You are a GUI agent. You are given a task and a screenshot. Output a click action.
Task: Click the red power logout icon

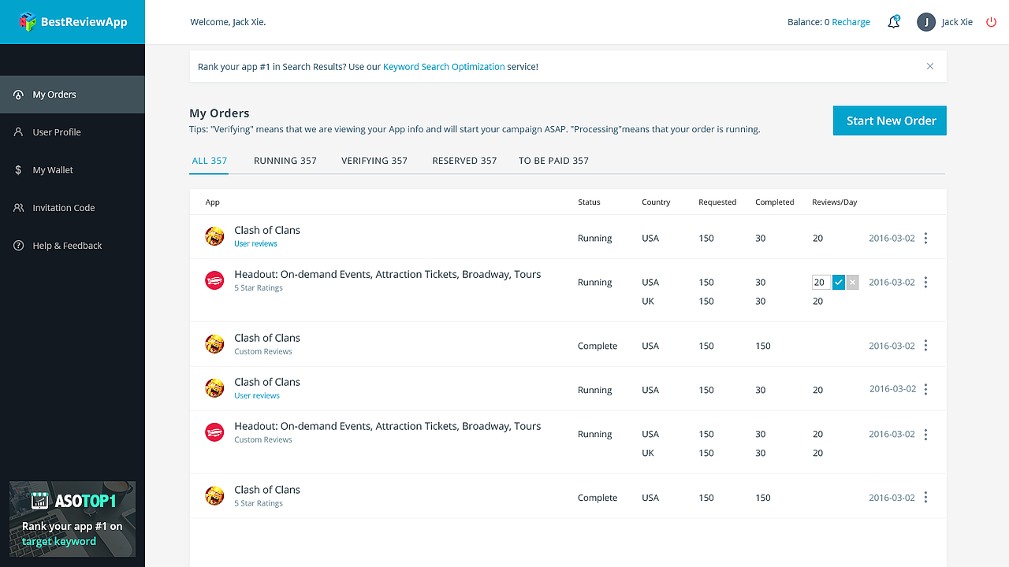[991, 22]
